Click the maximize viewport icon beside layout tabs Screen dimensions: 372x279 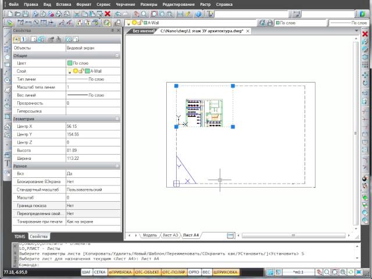(230, 235)
